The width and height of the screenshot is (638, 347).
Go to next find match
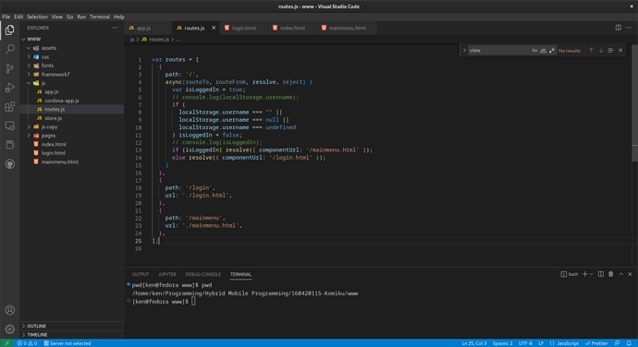coord(601,51)
